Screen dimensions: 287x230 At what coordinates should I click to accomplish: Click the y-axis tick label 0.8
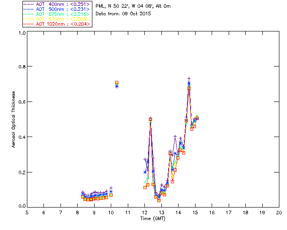pyautogui.click(x=22, y=66)
